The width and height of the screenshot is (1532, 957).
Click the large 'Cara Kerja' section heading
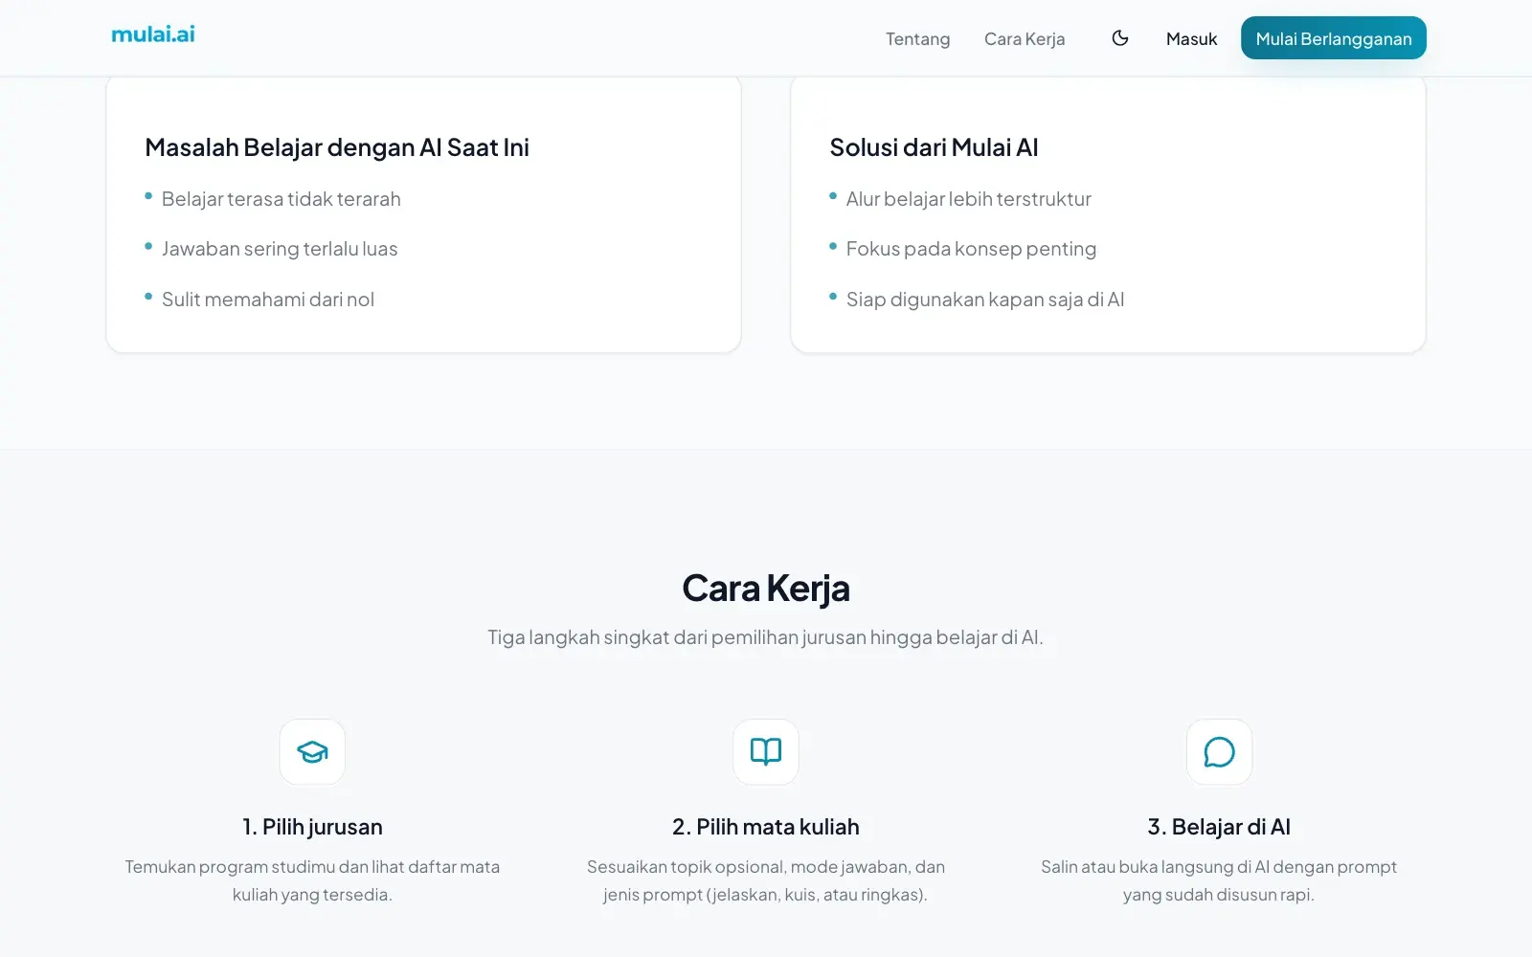[x=766, y=589]
